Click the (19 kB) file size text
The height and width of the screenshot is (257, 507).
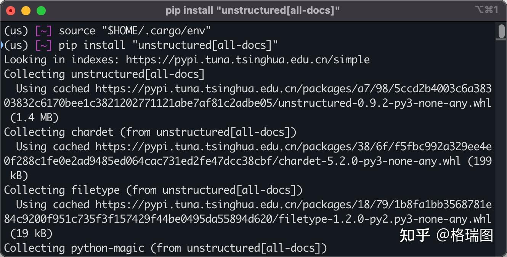pyautogui.click(x=31, y=234)
